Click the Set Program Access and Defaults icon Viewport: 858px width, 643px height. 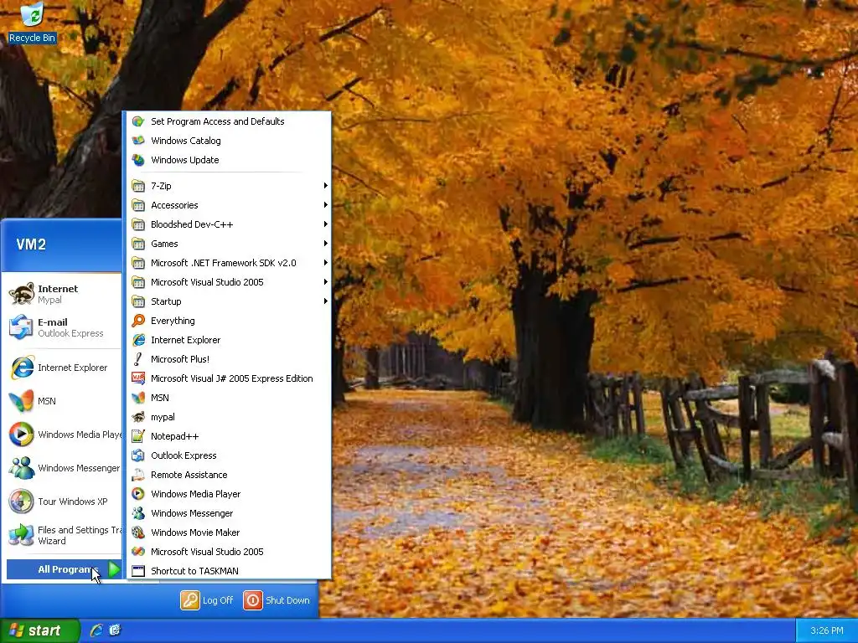click(x=138, y=121)
